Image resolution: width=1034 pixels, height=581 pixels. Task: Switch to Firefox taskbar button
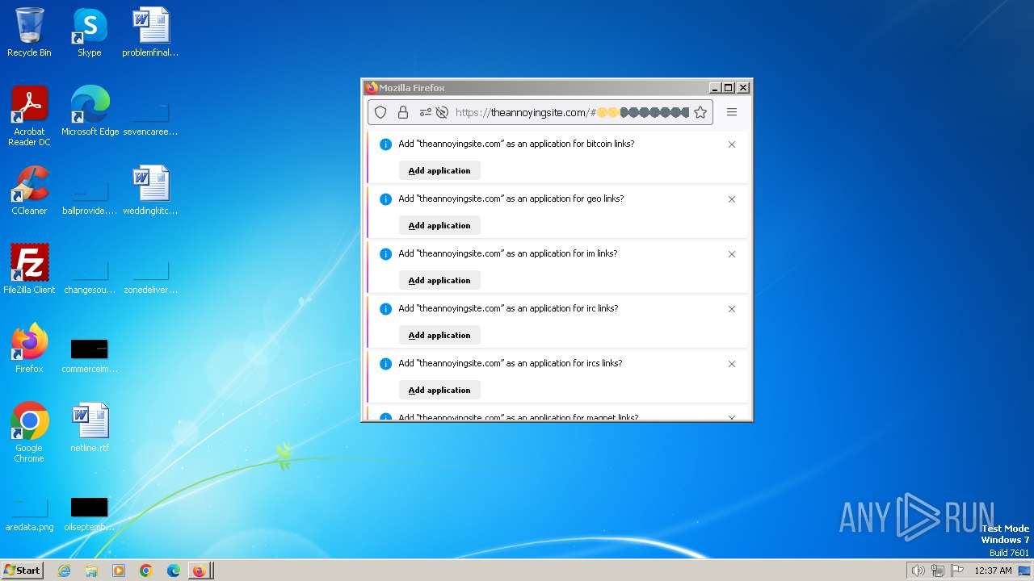200,571
